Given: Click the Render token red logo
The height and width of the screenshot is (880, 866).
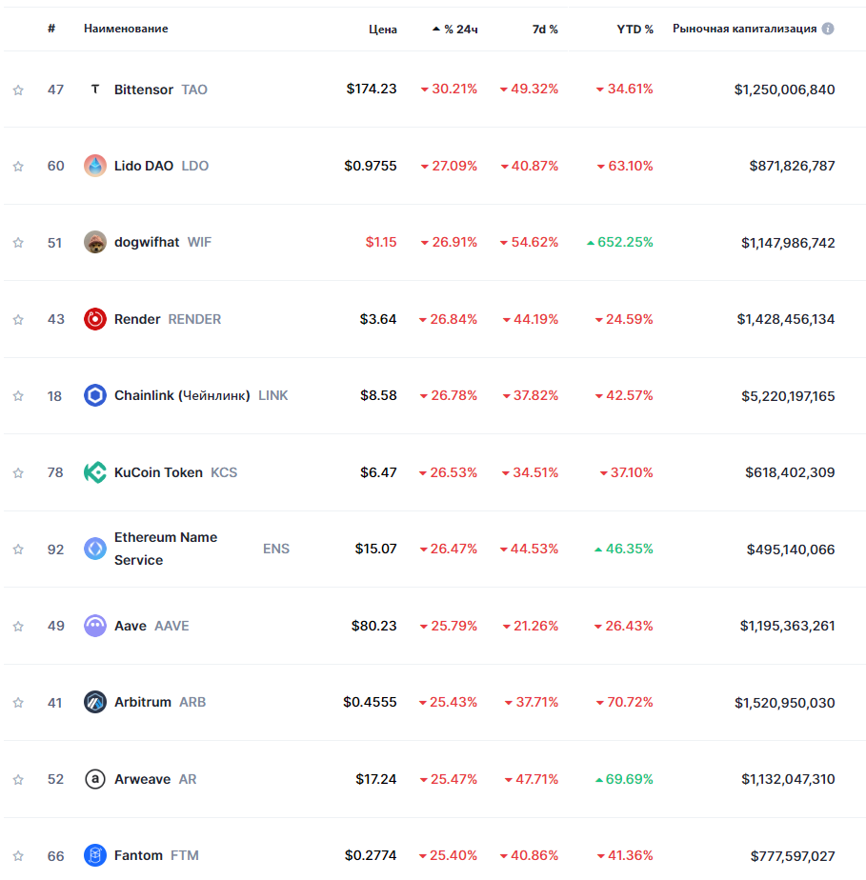Looking at the screenshot, I should 95,319.
